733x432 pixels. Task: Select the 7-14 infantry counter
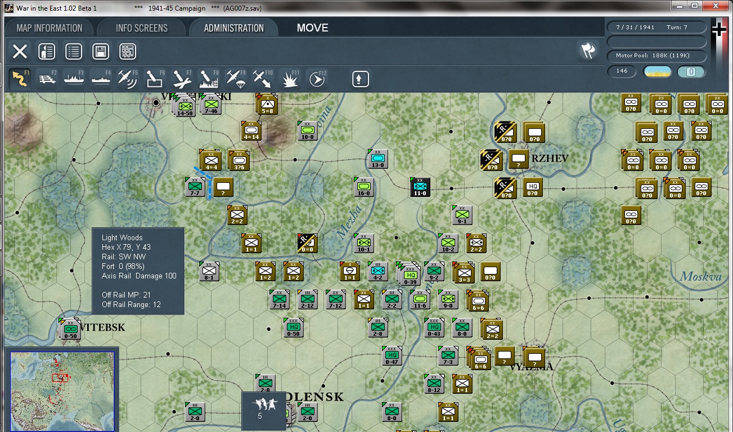(280, 300)
